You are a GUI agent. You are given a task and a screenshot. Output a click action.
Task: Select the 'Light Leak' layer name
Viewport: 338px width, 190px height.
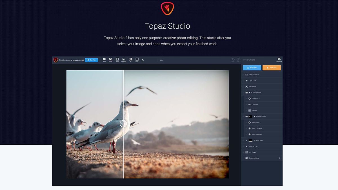coord(252,81)
